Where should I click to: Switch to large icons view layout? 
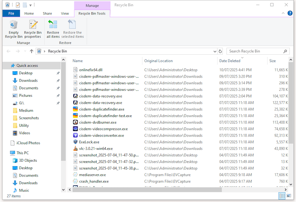pos(288,196)
